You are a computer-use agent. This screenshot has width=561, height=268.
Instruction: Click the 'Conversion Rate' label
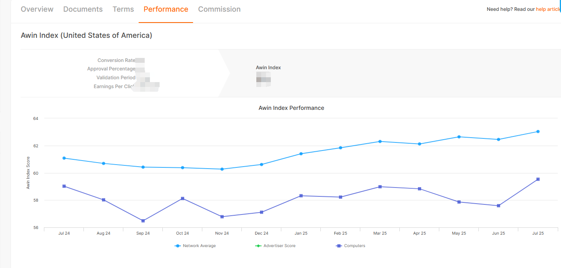coord(116,60)
